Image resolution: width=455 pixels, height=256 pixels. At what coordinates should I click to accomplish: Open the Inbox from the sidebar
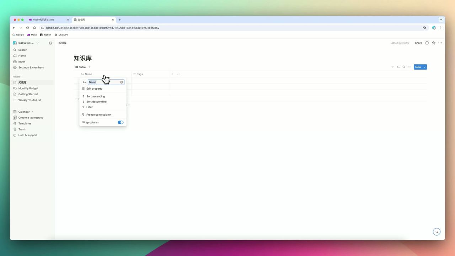click(21, 61)
